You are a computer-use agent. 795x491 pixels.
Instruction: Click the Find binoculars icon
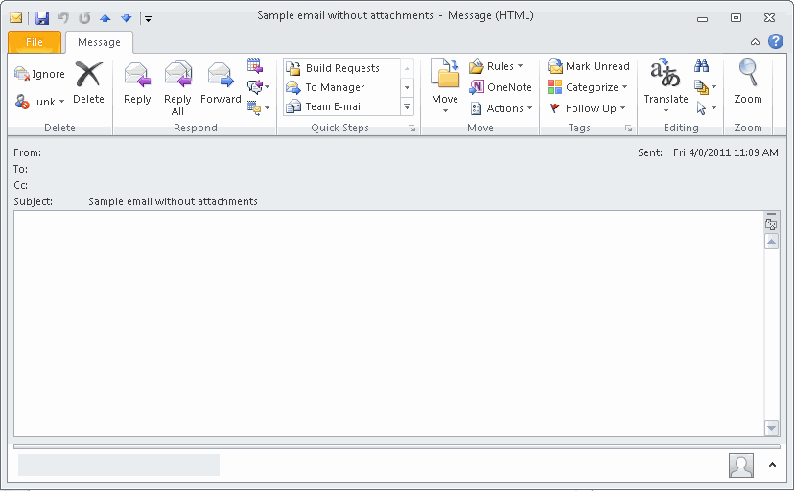(x=701, y=66)
